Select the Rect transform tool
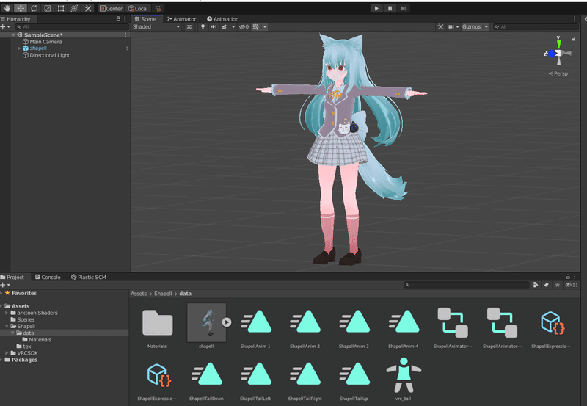Screen dimensions: 587x406 (61, 8)
